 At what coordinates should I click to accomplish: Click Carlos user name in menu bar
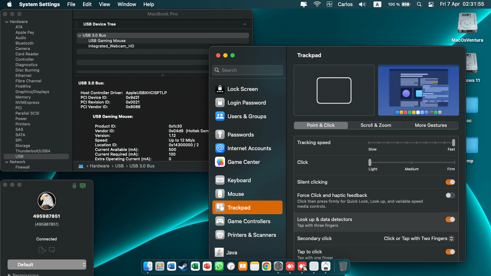345,4
